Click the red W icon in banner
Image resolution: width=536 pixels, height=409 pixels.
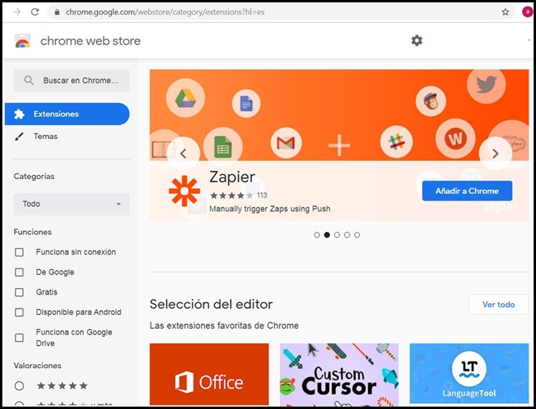tap(455, 139)
